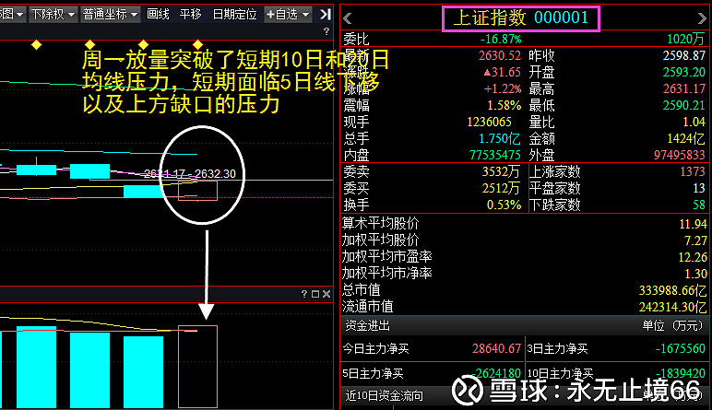Open the 下除权 dropdown
Screen dimensions: 712x410
coord(53,15)
